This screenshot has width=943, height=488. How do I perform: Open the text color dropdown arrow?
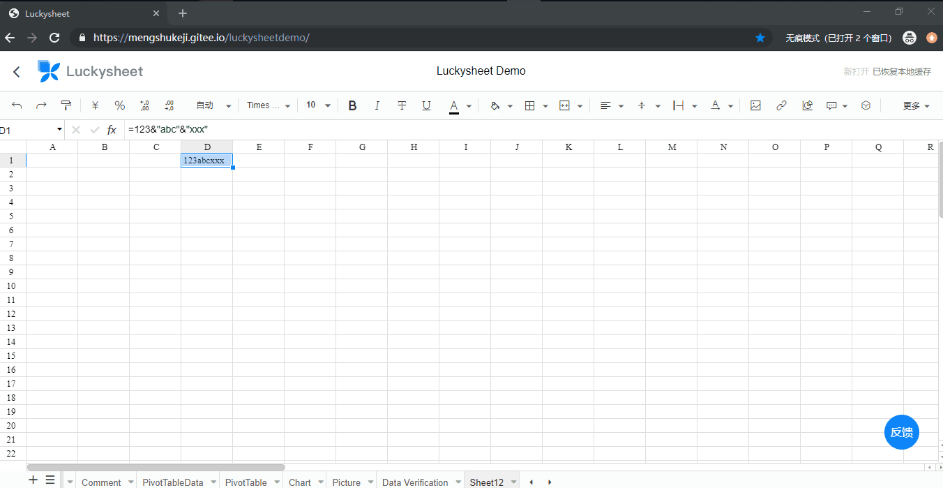pyautogui.click(x=469, y=106)
